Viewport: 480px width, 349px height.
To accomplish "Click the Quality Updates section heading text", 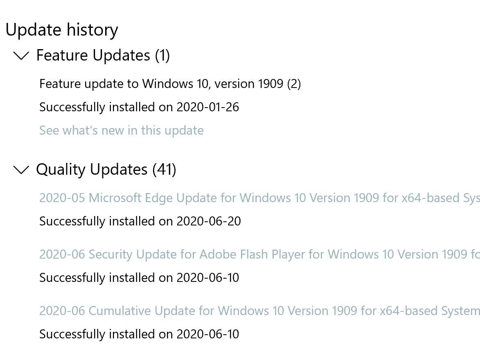I will pos(92,169).
